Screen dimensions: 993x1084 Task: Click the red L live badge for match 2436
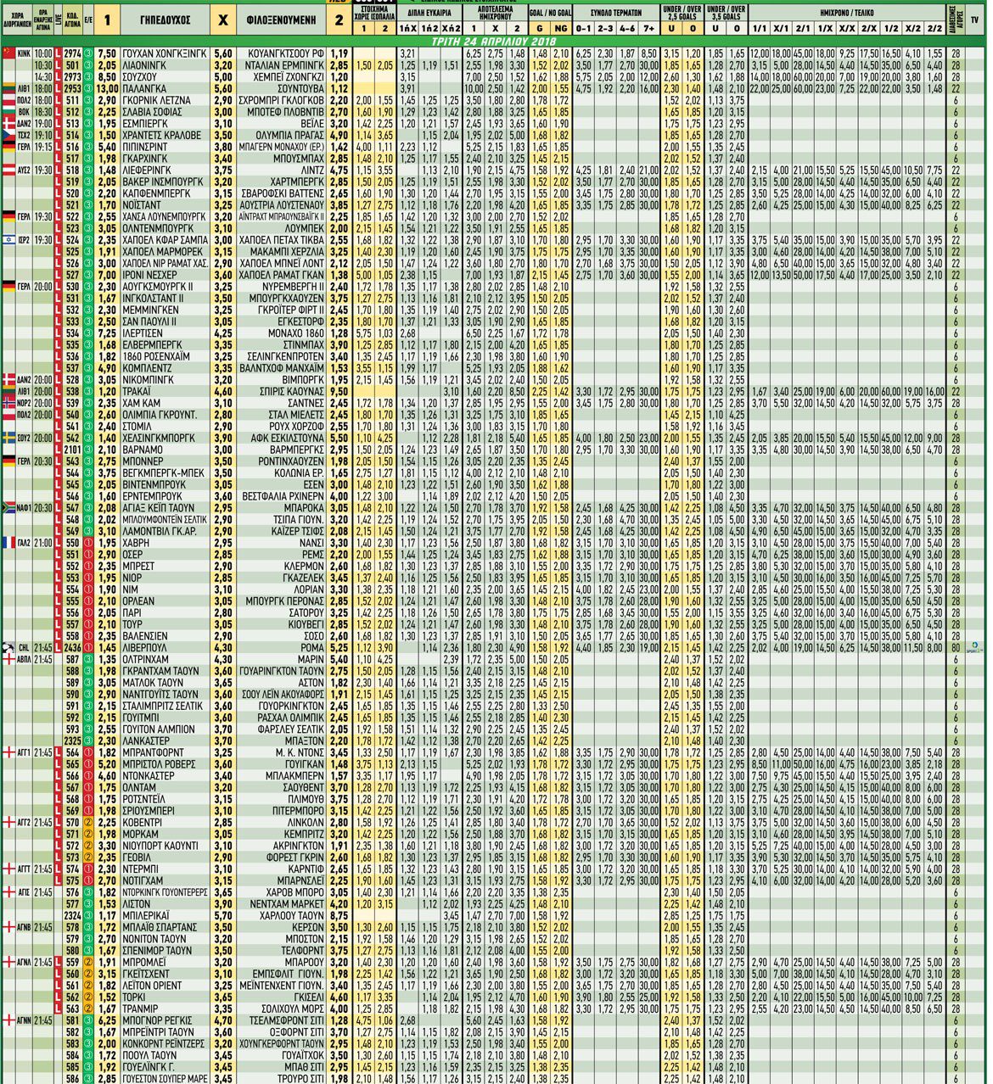(x=59, y=646)
